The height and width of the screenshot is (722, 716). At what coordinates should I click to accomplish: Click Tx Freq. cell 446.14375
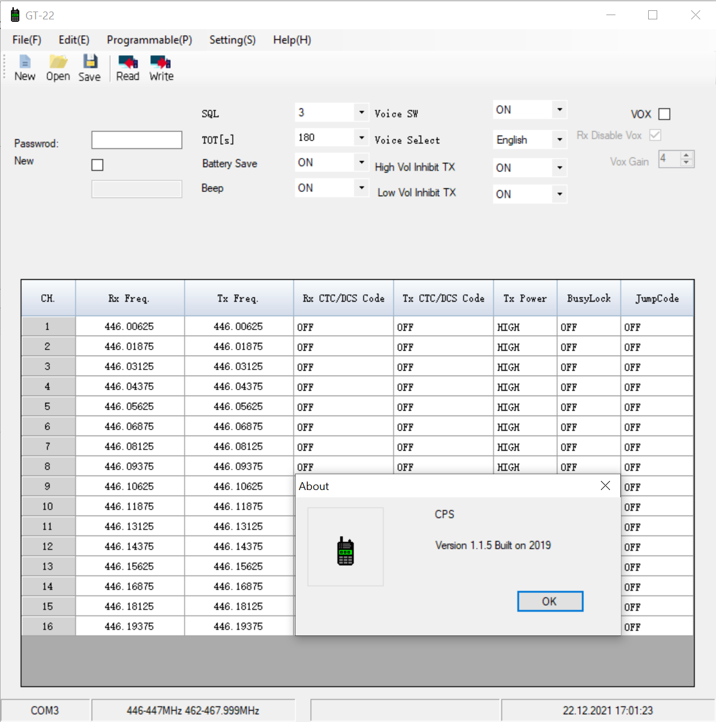(239, 546)
